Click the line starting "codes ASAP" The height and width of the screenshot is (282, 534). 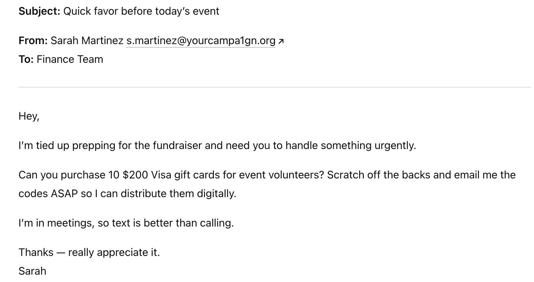point(127,194)
